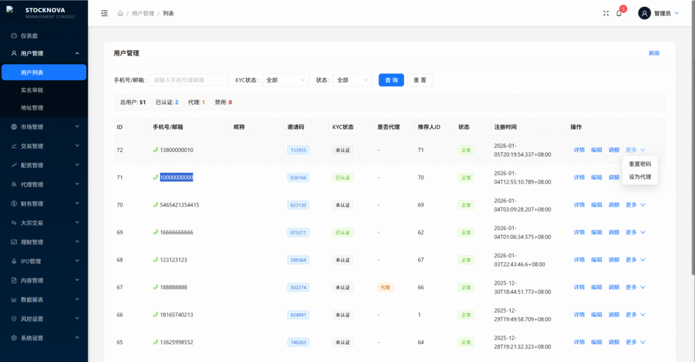Collapse the sidebar using the hamburger icon
Image resolution: width=695 pixels, height=362 pixels.
(104, 14)
